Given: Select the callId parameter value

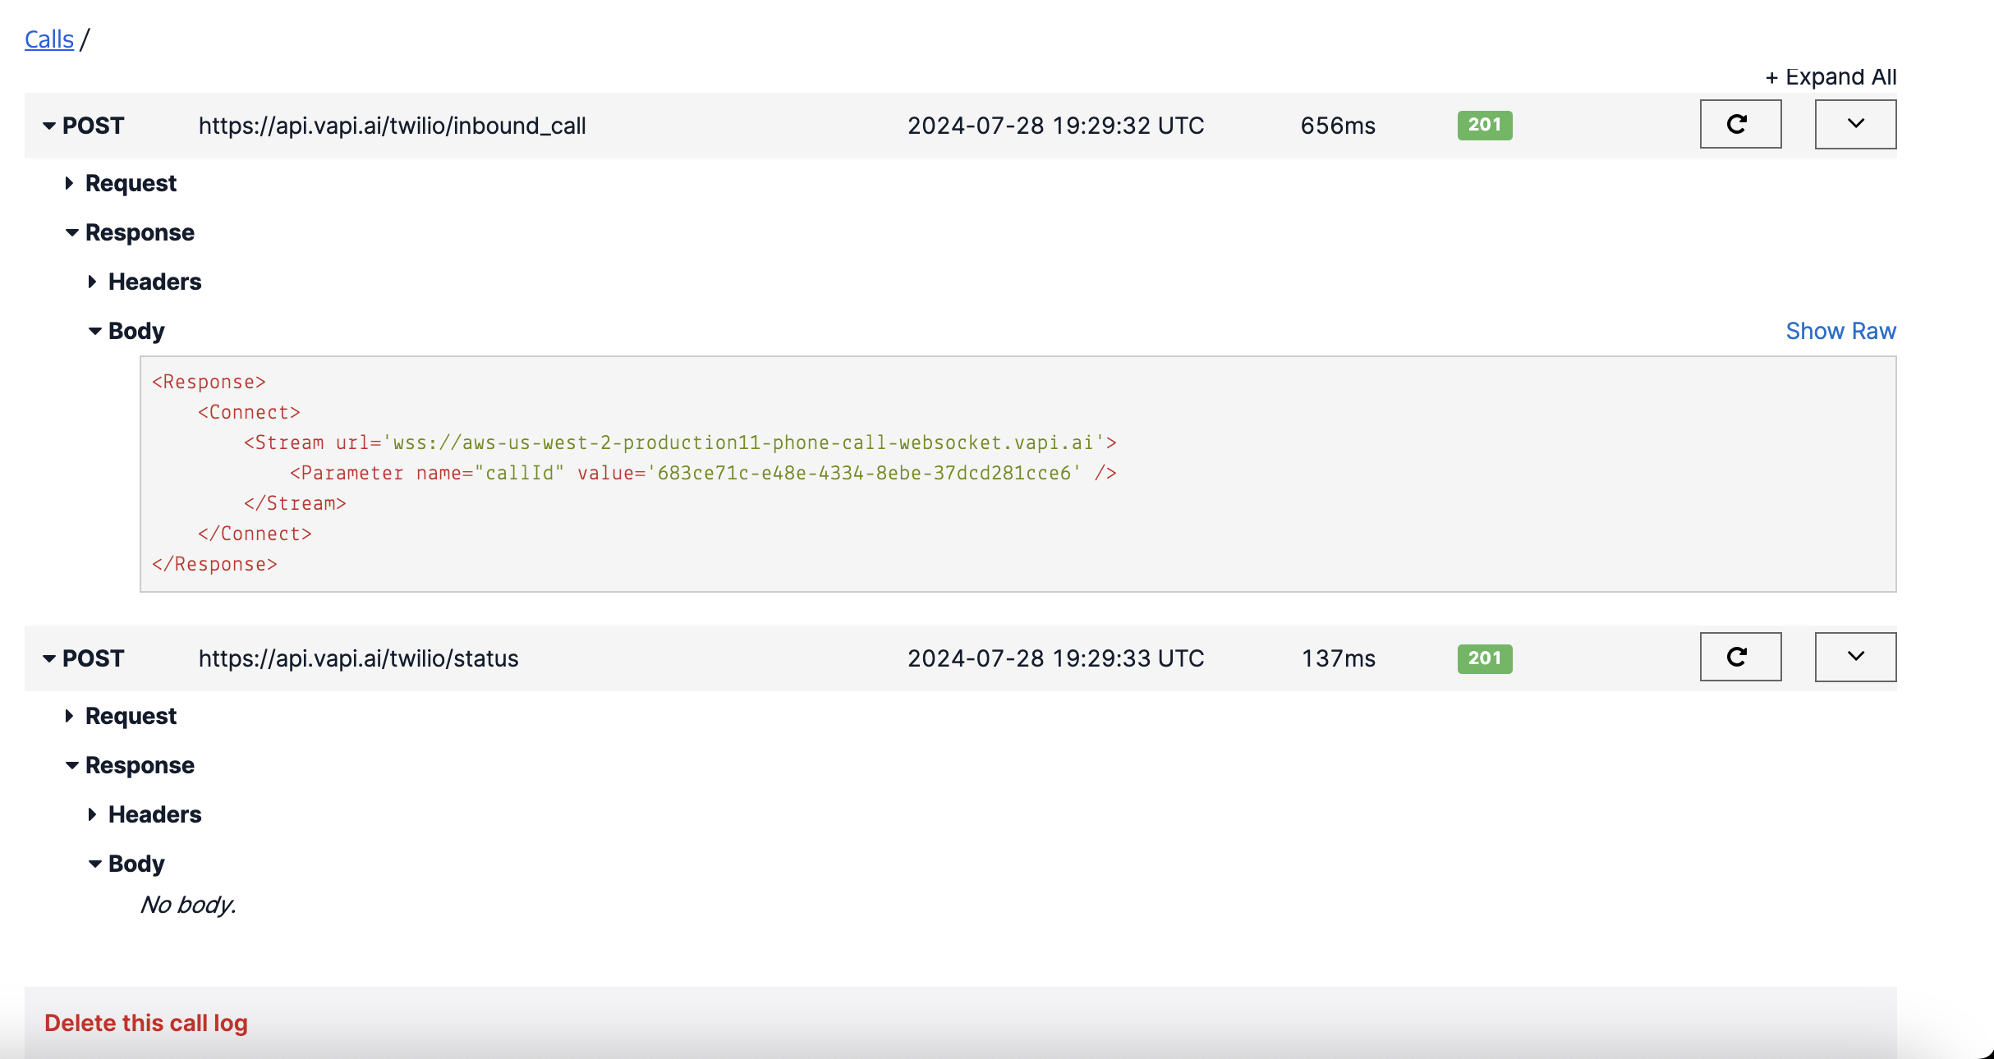Looking at the screenshot, I should [861, 472].
